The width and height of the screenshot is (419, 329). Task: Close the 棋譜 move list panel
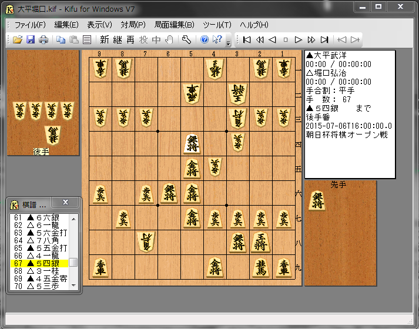coord(65,202)
